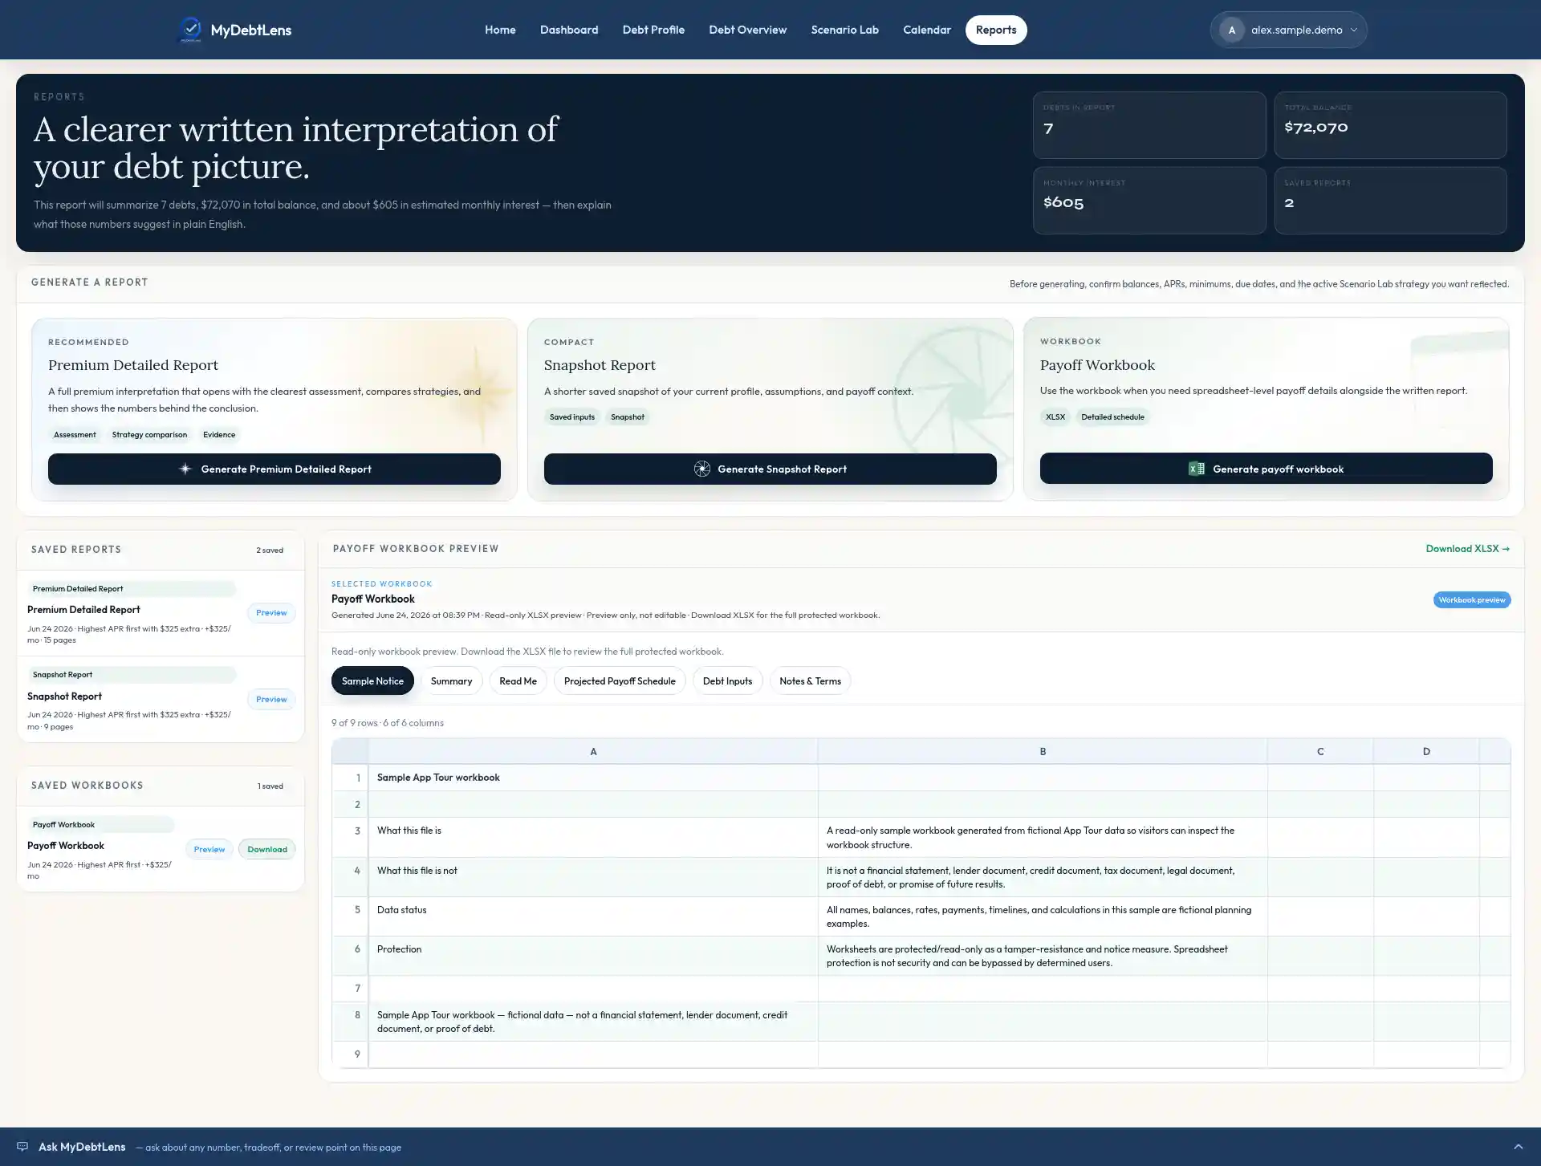Click the MyDebtLens brand name text
The height and width of the screenshot is (1166, 1541).
click(x=251, y=30)
